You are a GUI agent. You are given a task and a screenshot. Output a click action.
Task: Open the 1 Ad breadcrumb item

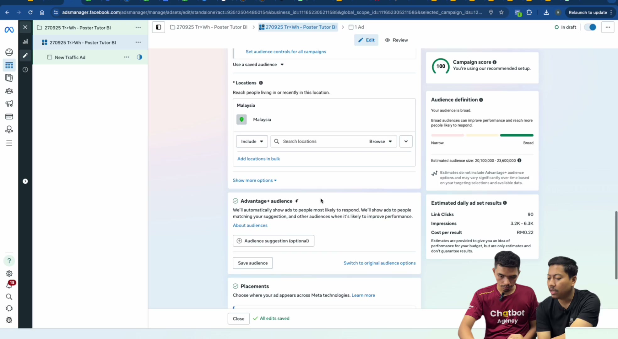[x=356, y=27]
